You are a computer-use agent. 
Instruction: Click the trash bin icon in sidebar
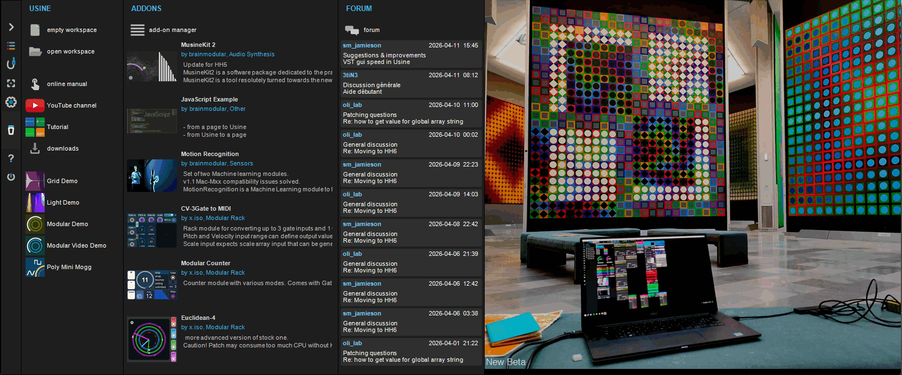(11, 130)
